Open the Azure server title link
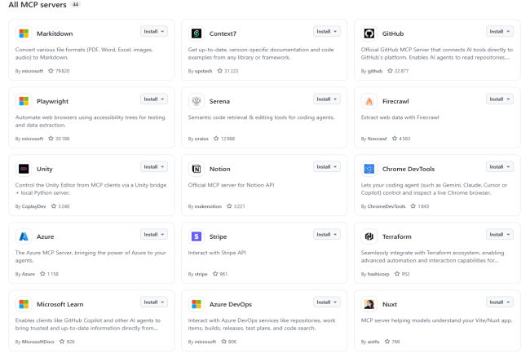The height and width of the screenshot is (353, 530). point(46,236)
